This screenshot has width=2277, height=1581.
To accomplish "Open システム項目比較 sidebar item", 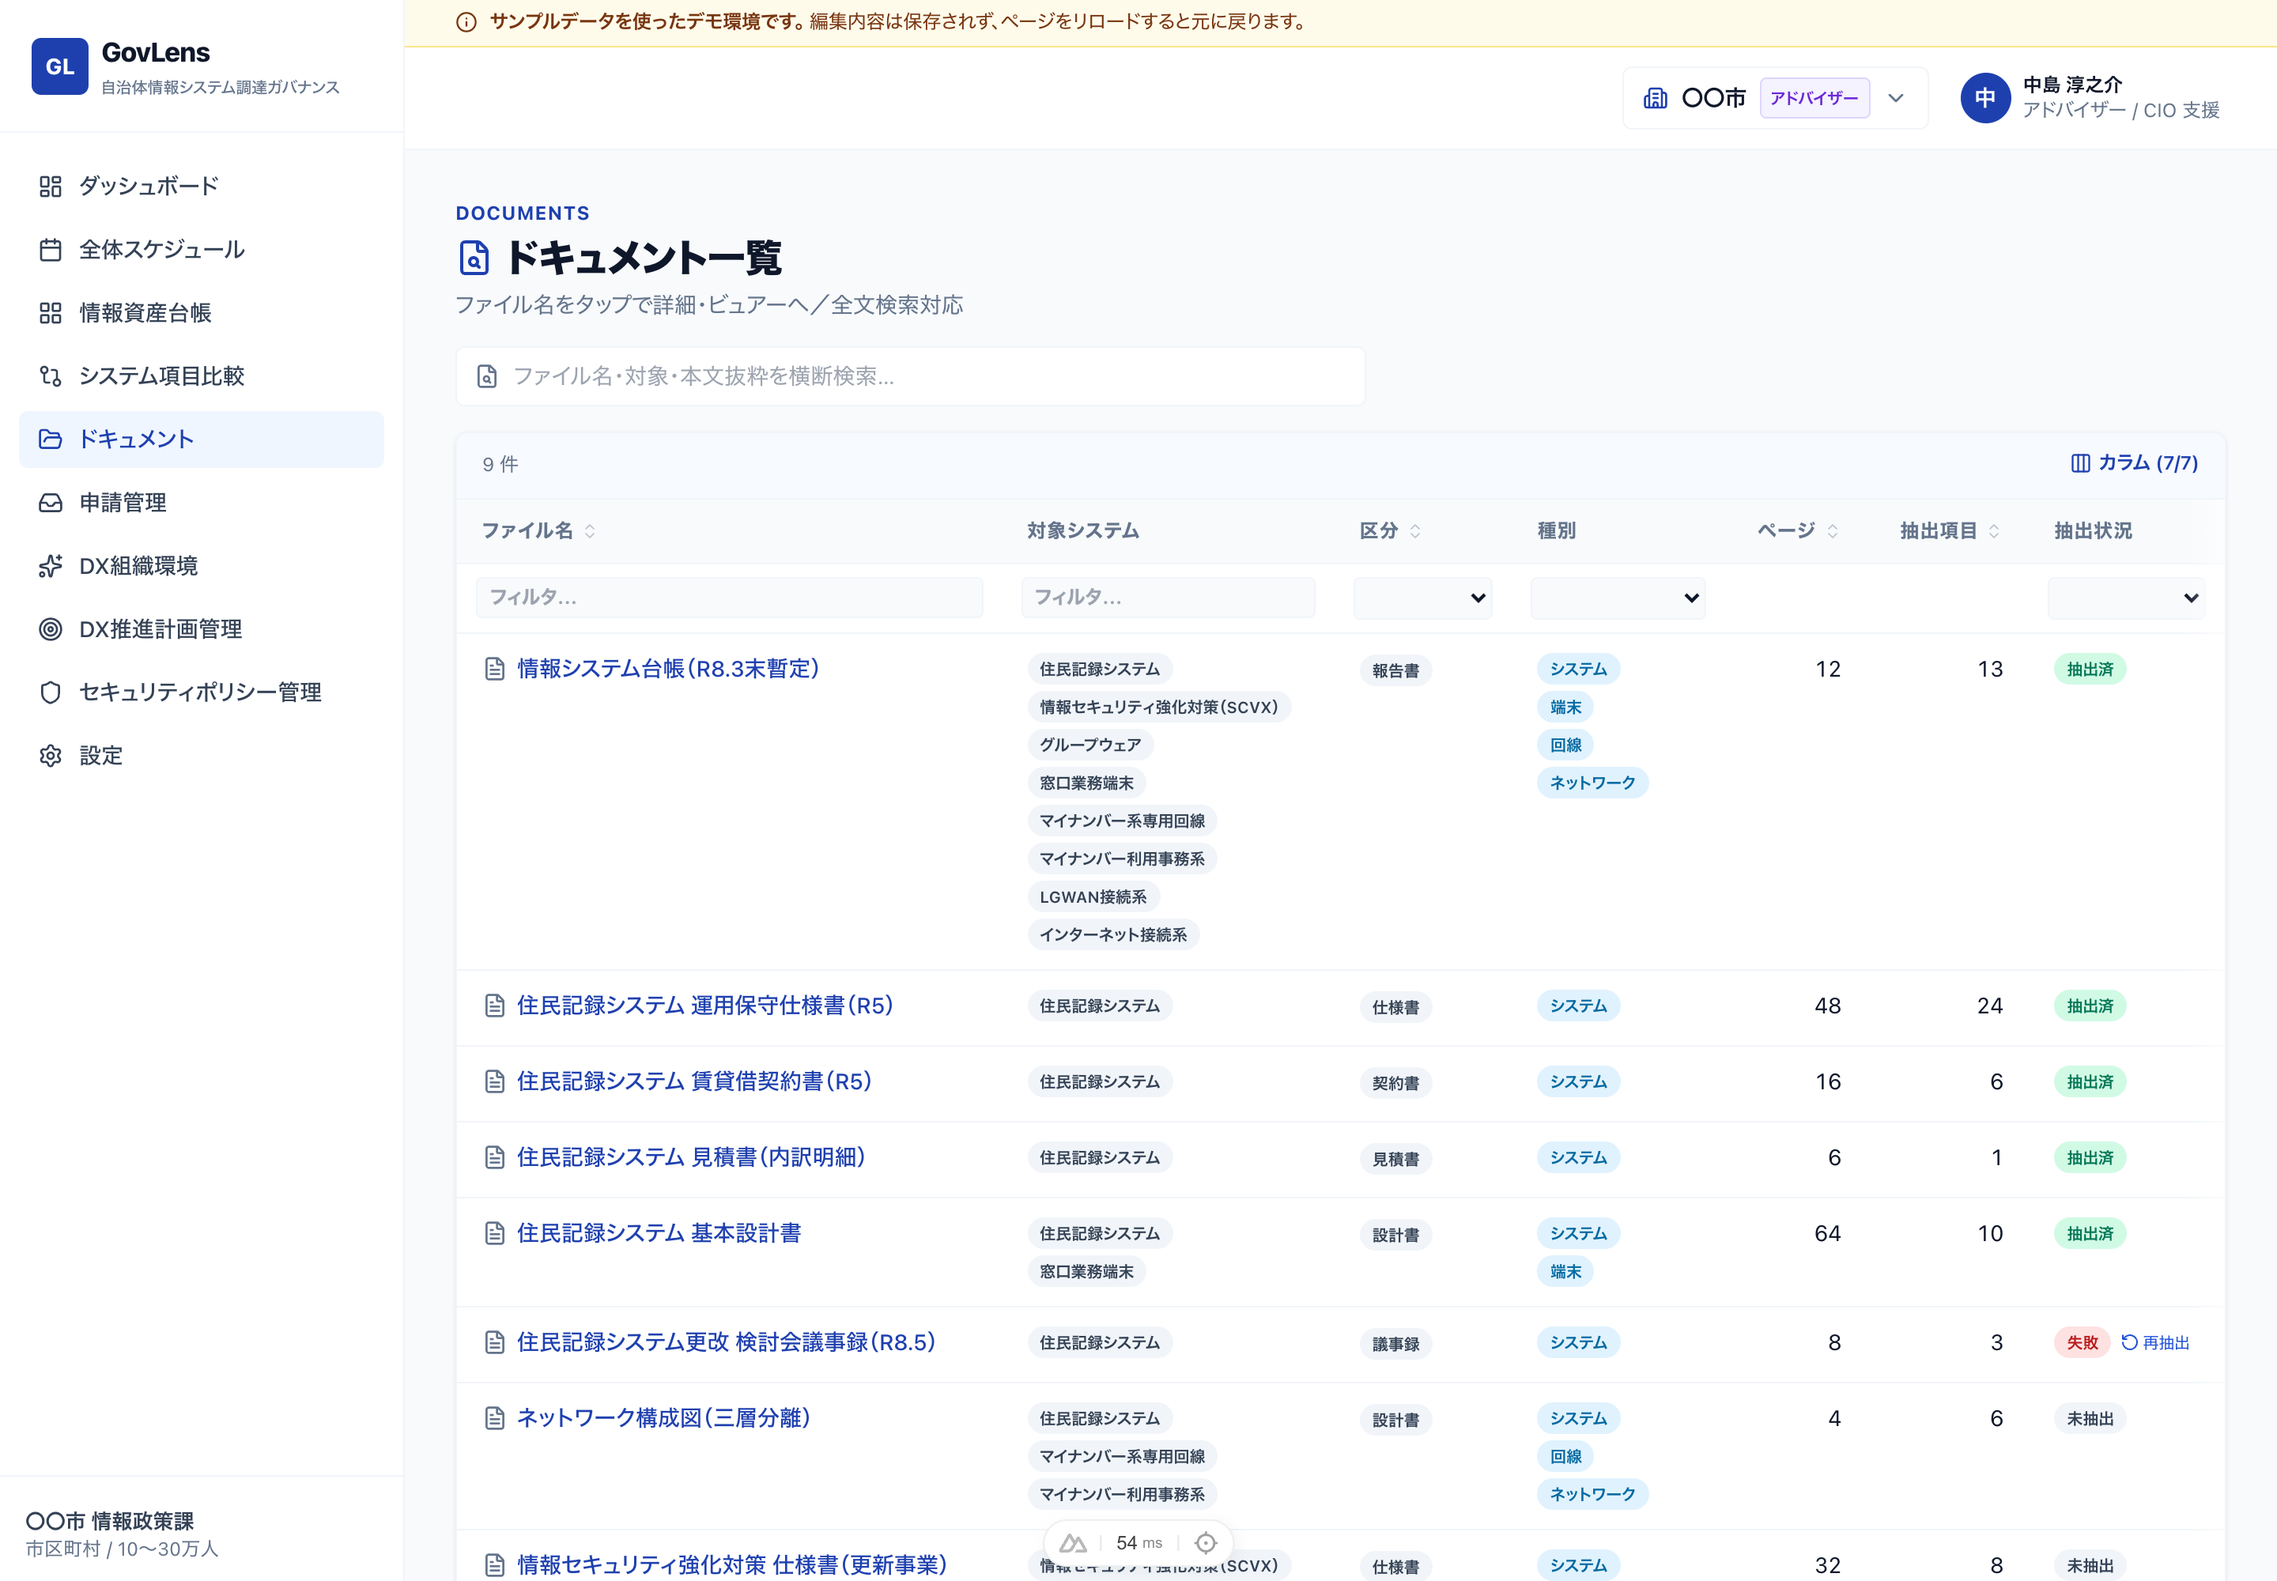I will click(x=201, y=376).
